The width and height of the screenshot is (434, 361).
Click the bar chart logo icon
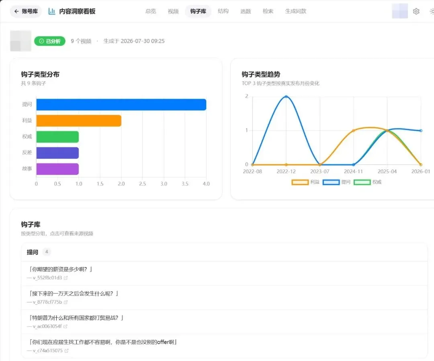(51, 11)
